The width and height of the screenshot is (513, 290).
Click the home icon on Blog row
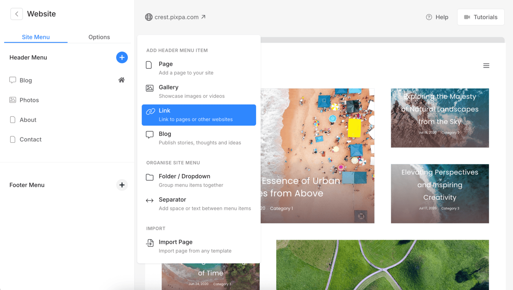[x=122, y=80]
